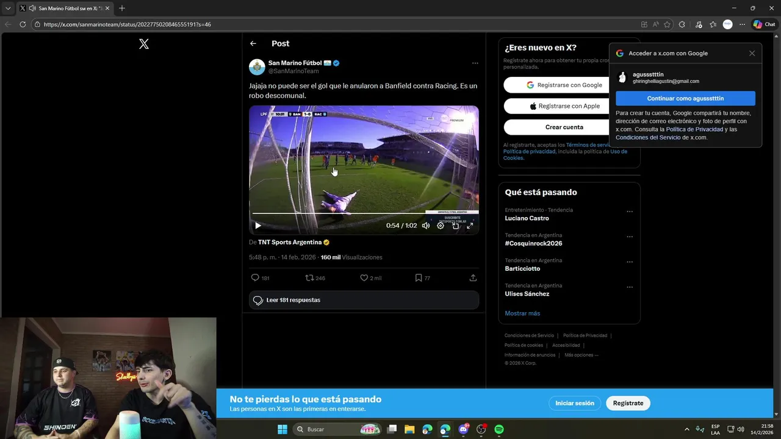
Task: Expand footer Más opciones
Action: (581, 355)
